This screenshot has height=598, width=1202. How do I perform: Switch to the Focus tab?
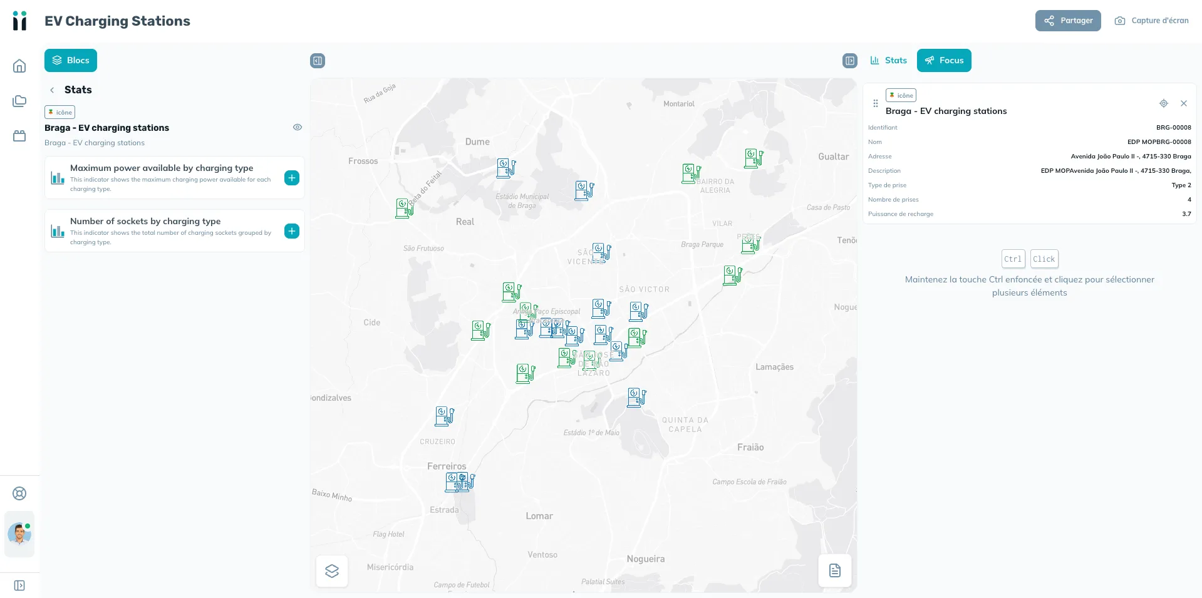click(x=944, y=60)
